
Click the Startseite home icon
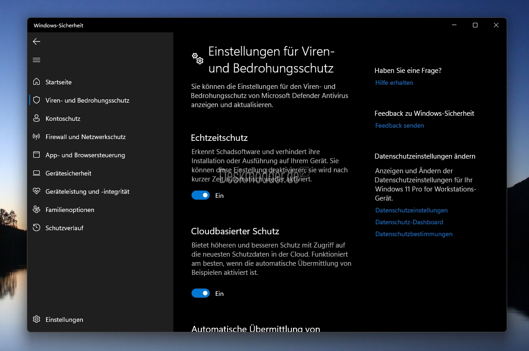36,82
